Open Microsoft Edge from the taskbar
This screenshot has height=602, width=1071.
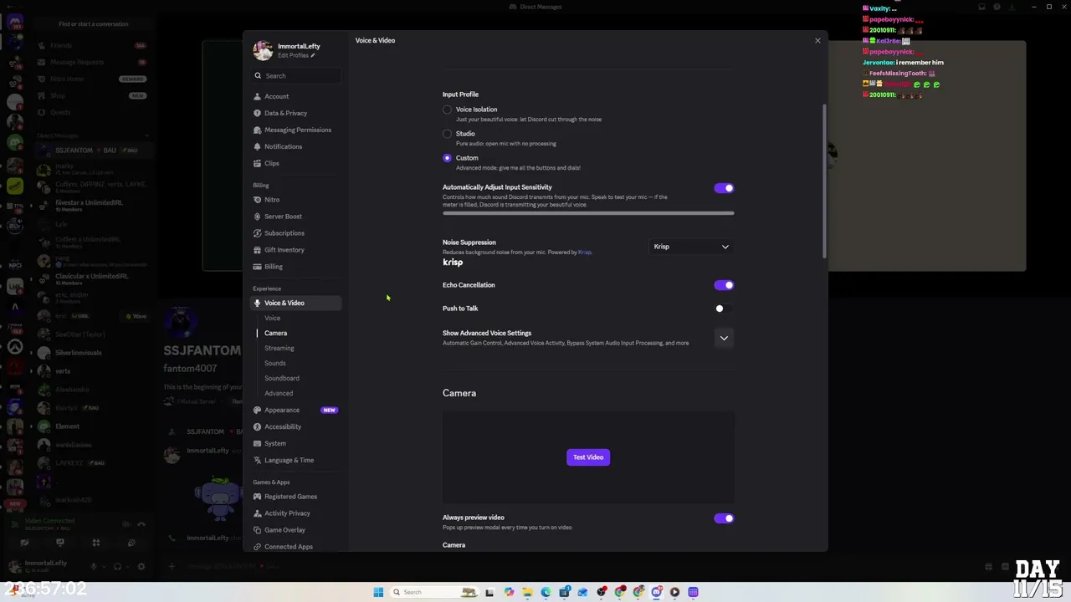point(546,592)
